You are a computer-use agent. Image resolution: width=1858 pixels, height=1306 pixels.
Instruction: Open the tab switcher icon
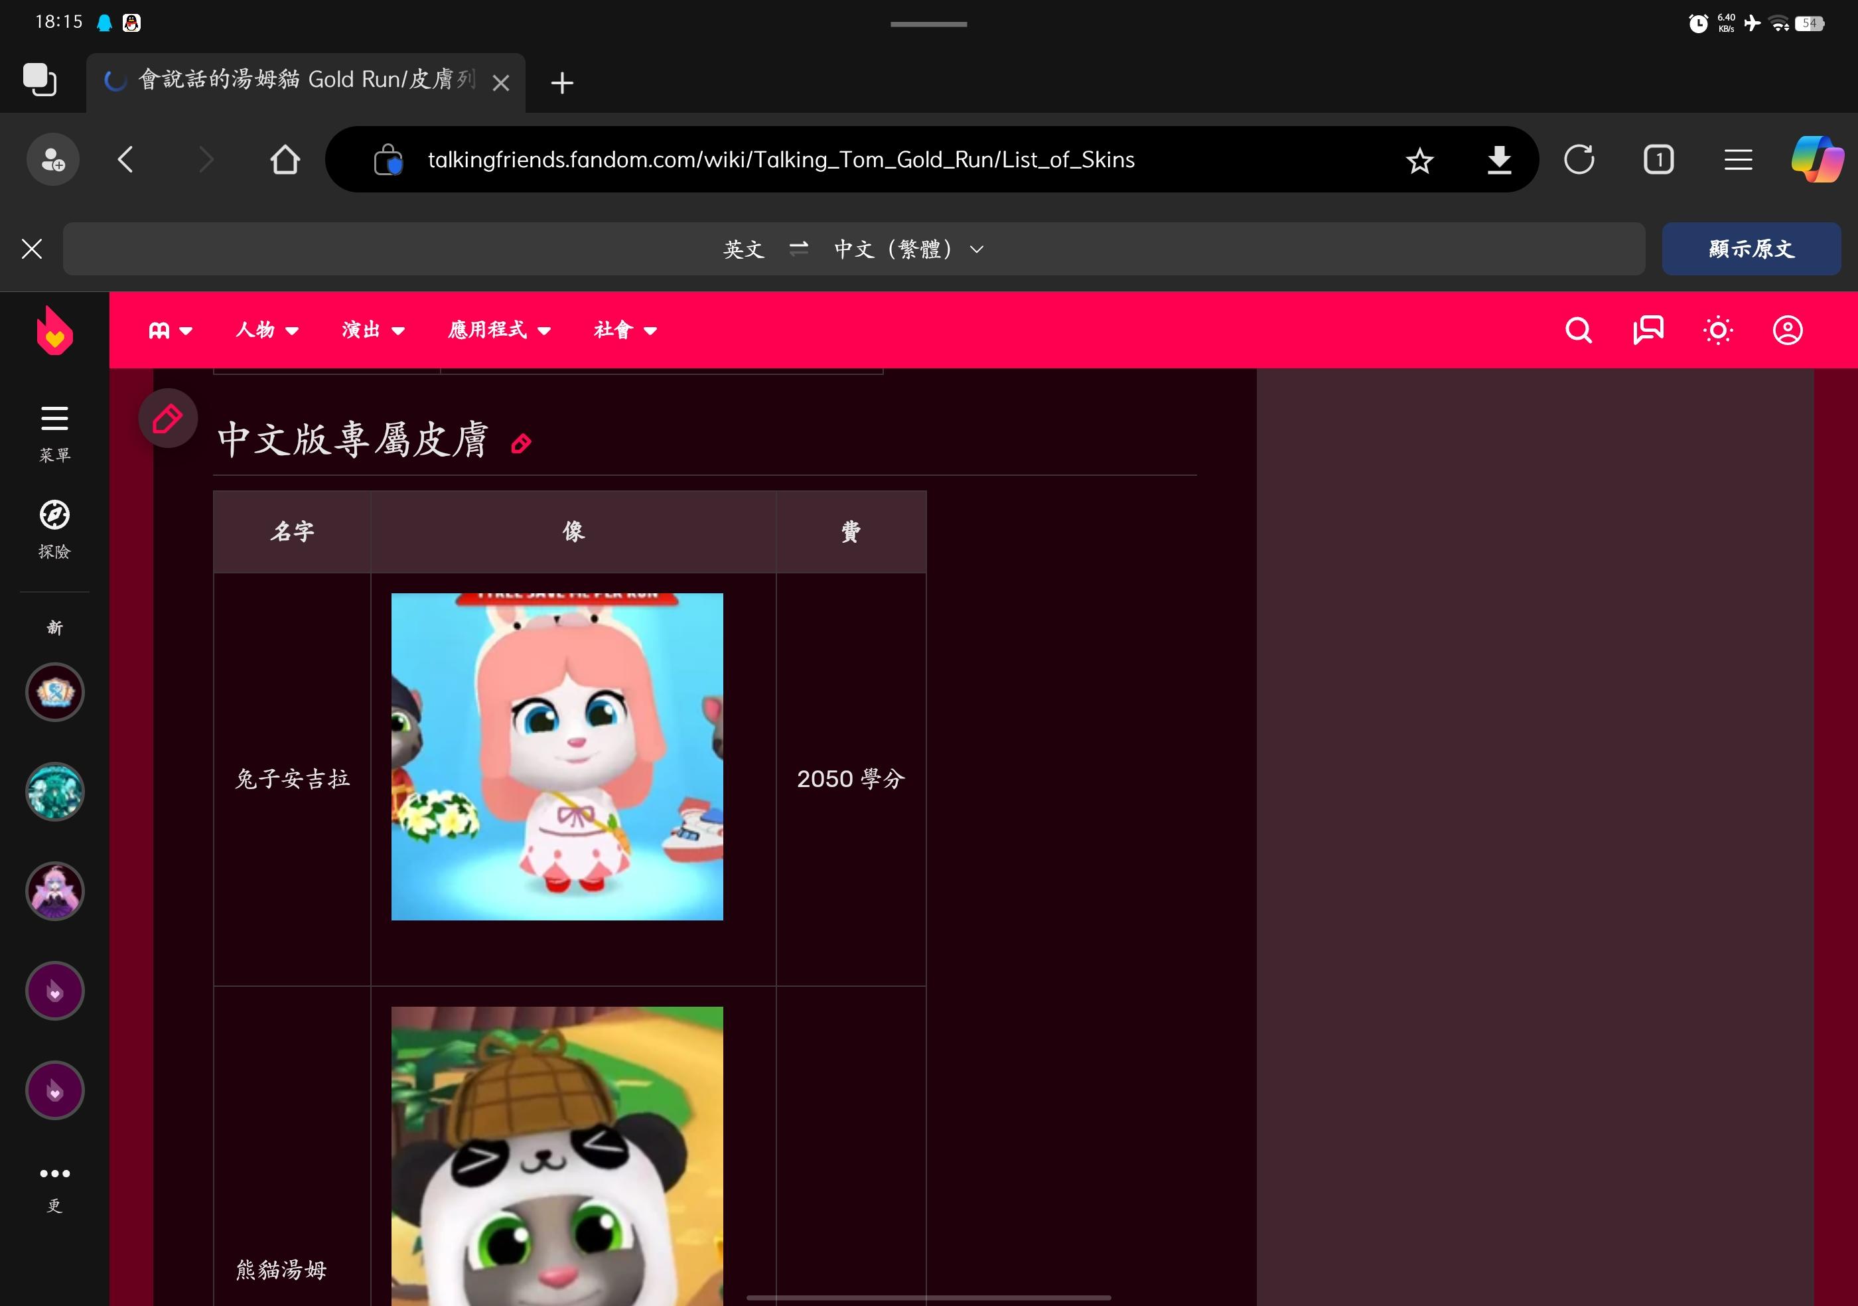tap(40, 80)
